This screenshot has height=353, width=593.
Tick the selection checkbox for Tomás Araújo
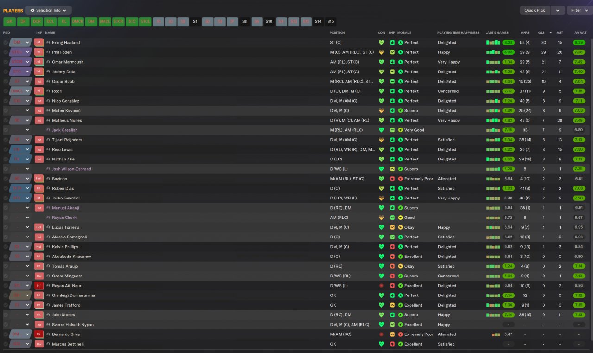pos(6,266)
